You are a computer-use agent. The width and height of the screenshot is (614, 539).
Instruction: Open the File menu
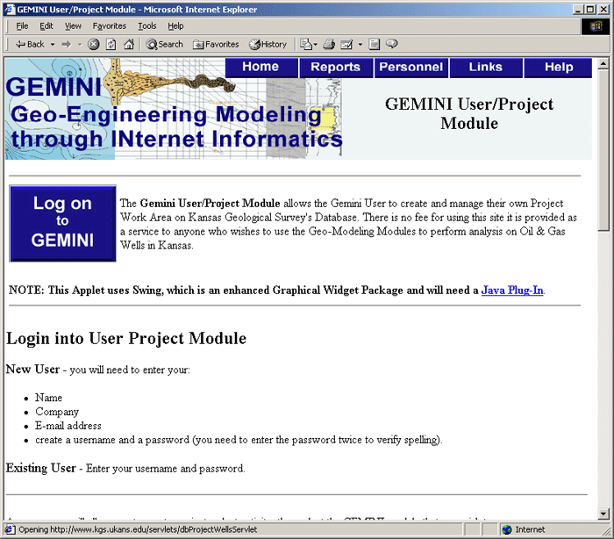point(22,25)
